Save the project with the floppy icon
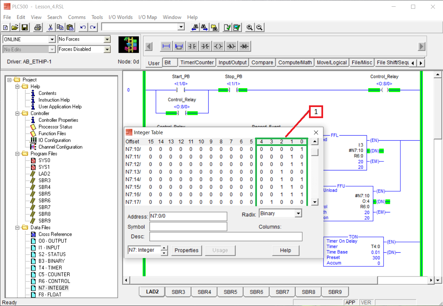 (25, 28)
